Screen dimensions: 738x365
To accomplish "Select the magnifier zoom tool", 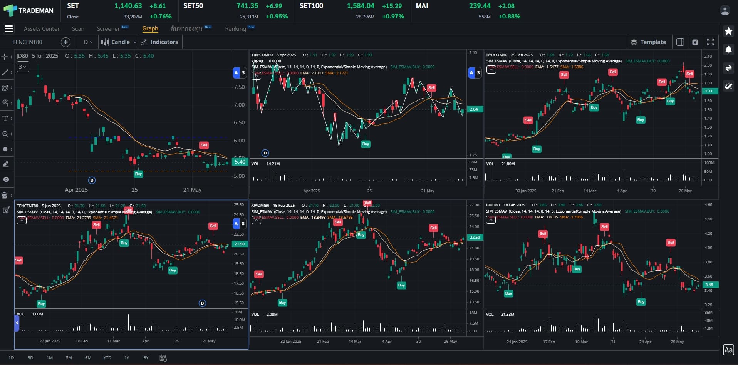I will pos(5,134).
